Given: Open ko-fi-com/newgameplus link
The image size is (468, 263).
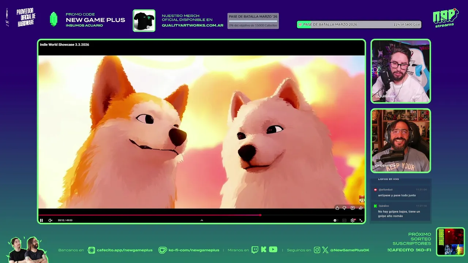Looking at the screenshot, I should point(194,250).
